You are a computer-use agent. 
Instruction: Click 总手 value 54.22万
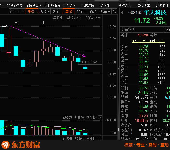pyautogui.click(x=142, y=97)
